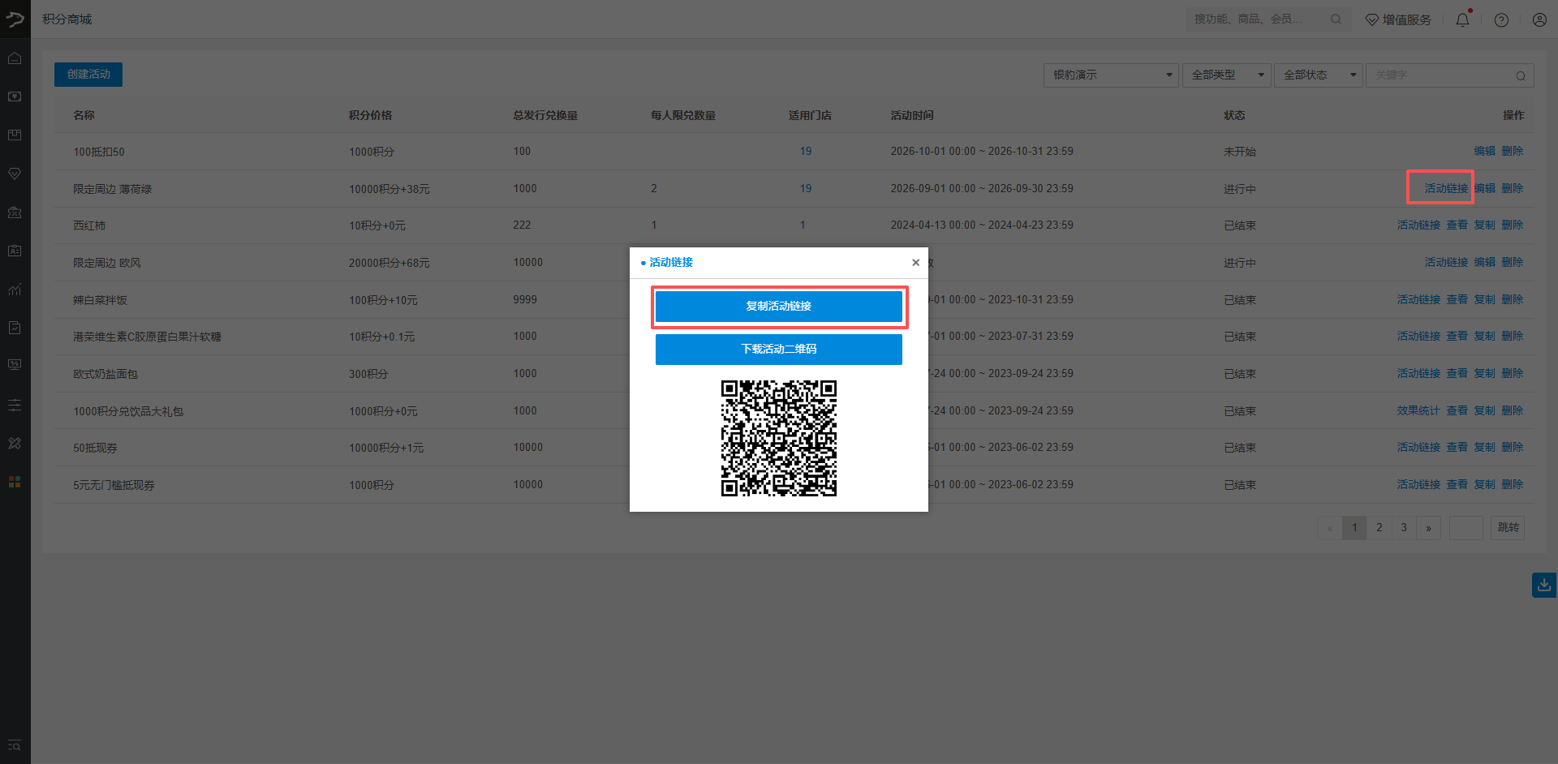Open the user account avatar icon
This screenshot has width=1558, height=764.
[x=1539, y=19]
